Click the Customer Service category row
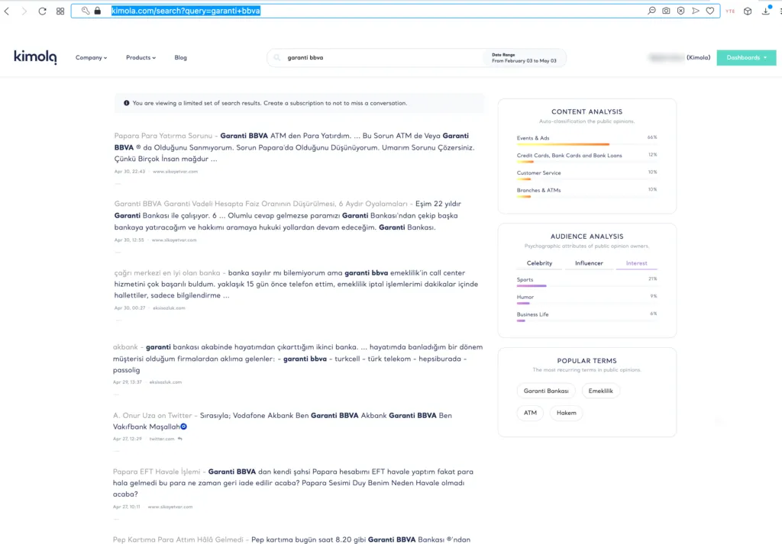 click(587, 175)
